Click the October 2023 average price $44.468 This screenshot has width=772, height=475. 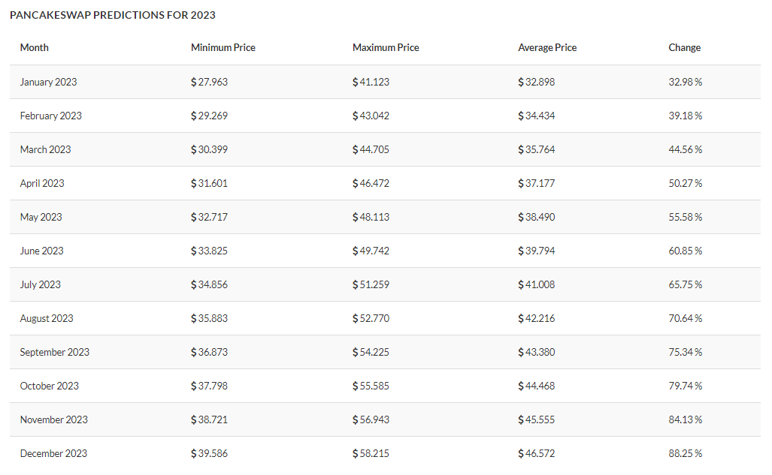tap(536, 386)
